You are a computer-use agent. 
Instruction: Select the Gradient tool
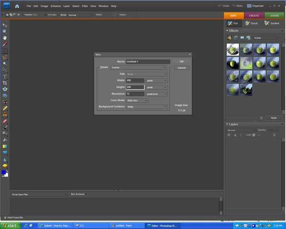point(5,146)
